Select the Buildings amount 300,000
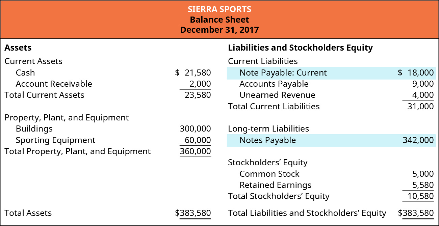The image size is (439, 226). coord(195,129)
